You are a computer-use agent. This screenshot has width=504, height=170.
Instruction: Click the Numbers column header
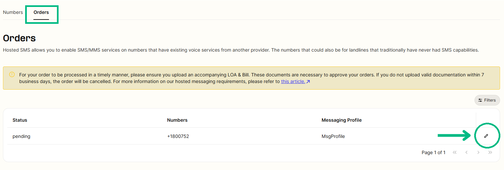tap(177, 120)
